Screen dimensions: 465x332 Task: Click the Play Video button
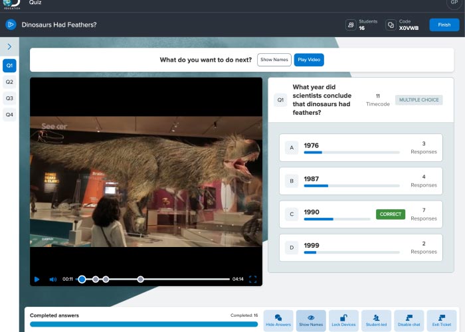(x=309, y=60)
